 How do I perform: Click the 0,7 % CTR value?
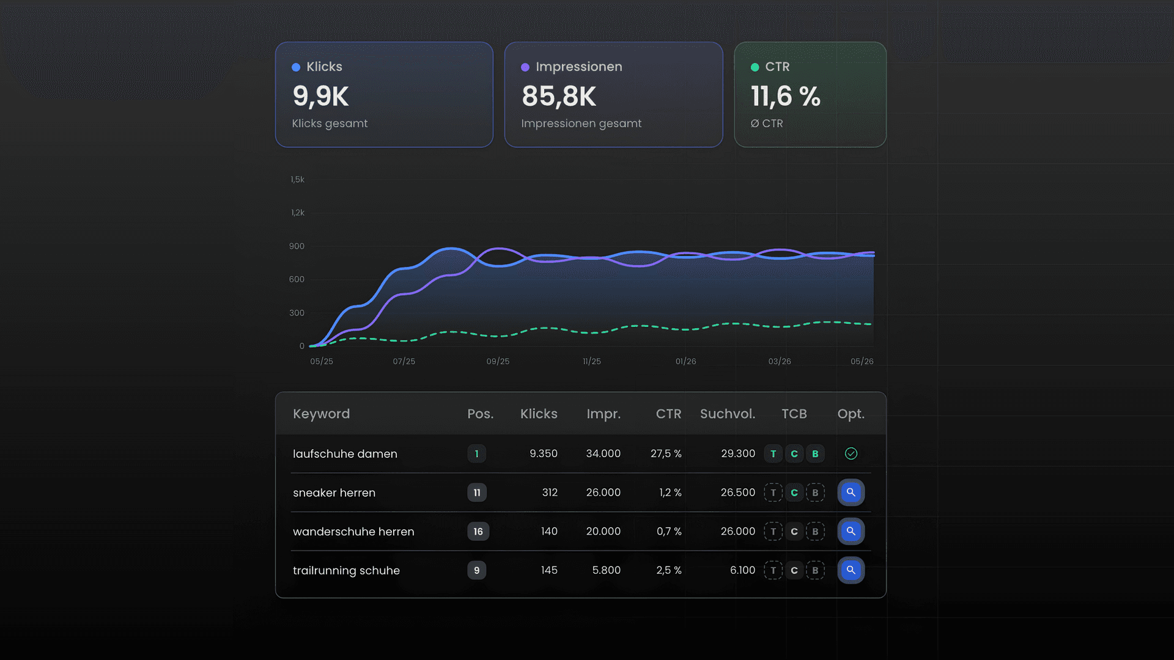click(x=669, y=532)
